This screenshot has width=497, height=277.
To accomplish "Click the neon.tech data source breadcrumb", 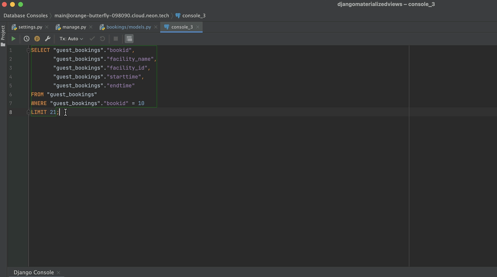I will pos(112,16).
